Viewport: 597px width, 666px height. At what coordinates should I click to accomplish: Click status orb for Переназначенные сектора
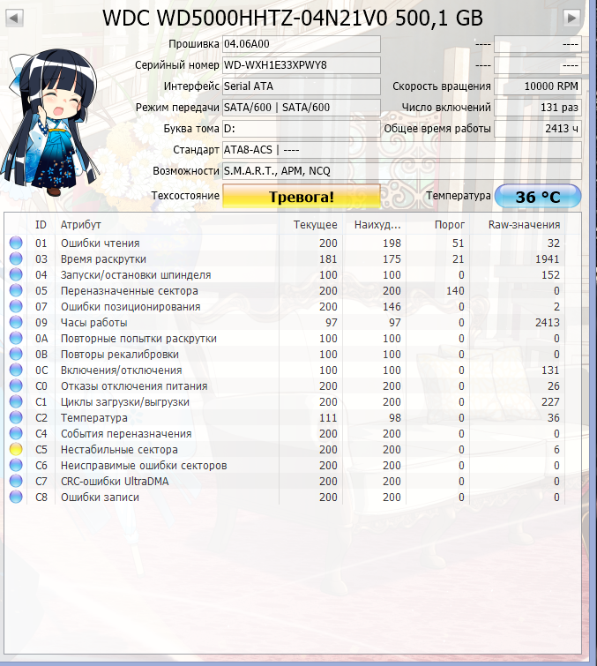(x=16, y=290)
